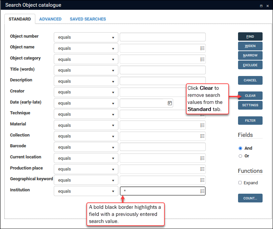Switch to the SAVED SEARCHES tab
This screenshot has height=229, width=273.
pos(88,19)
